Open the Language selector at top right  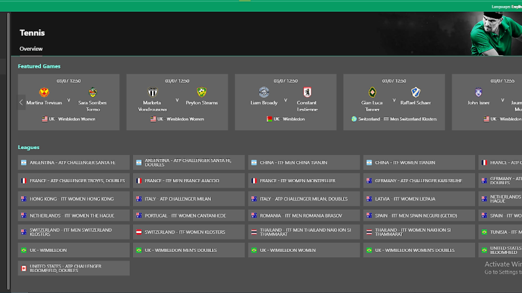(x=506, y=7)
